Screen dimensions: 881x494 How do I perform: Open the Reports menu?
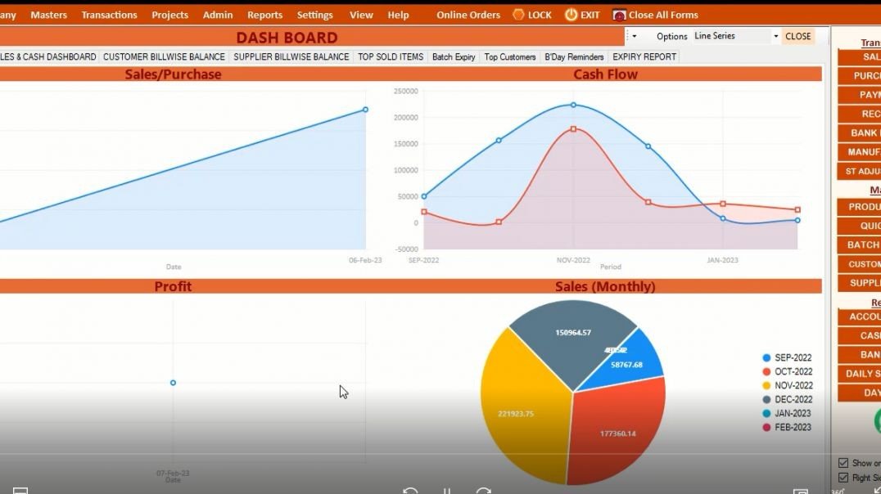click(x=264, y=14)
